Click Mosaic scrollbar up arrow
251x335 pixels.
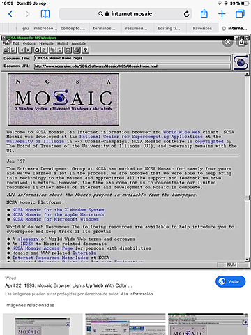[x=247, y=74]
